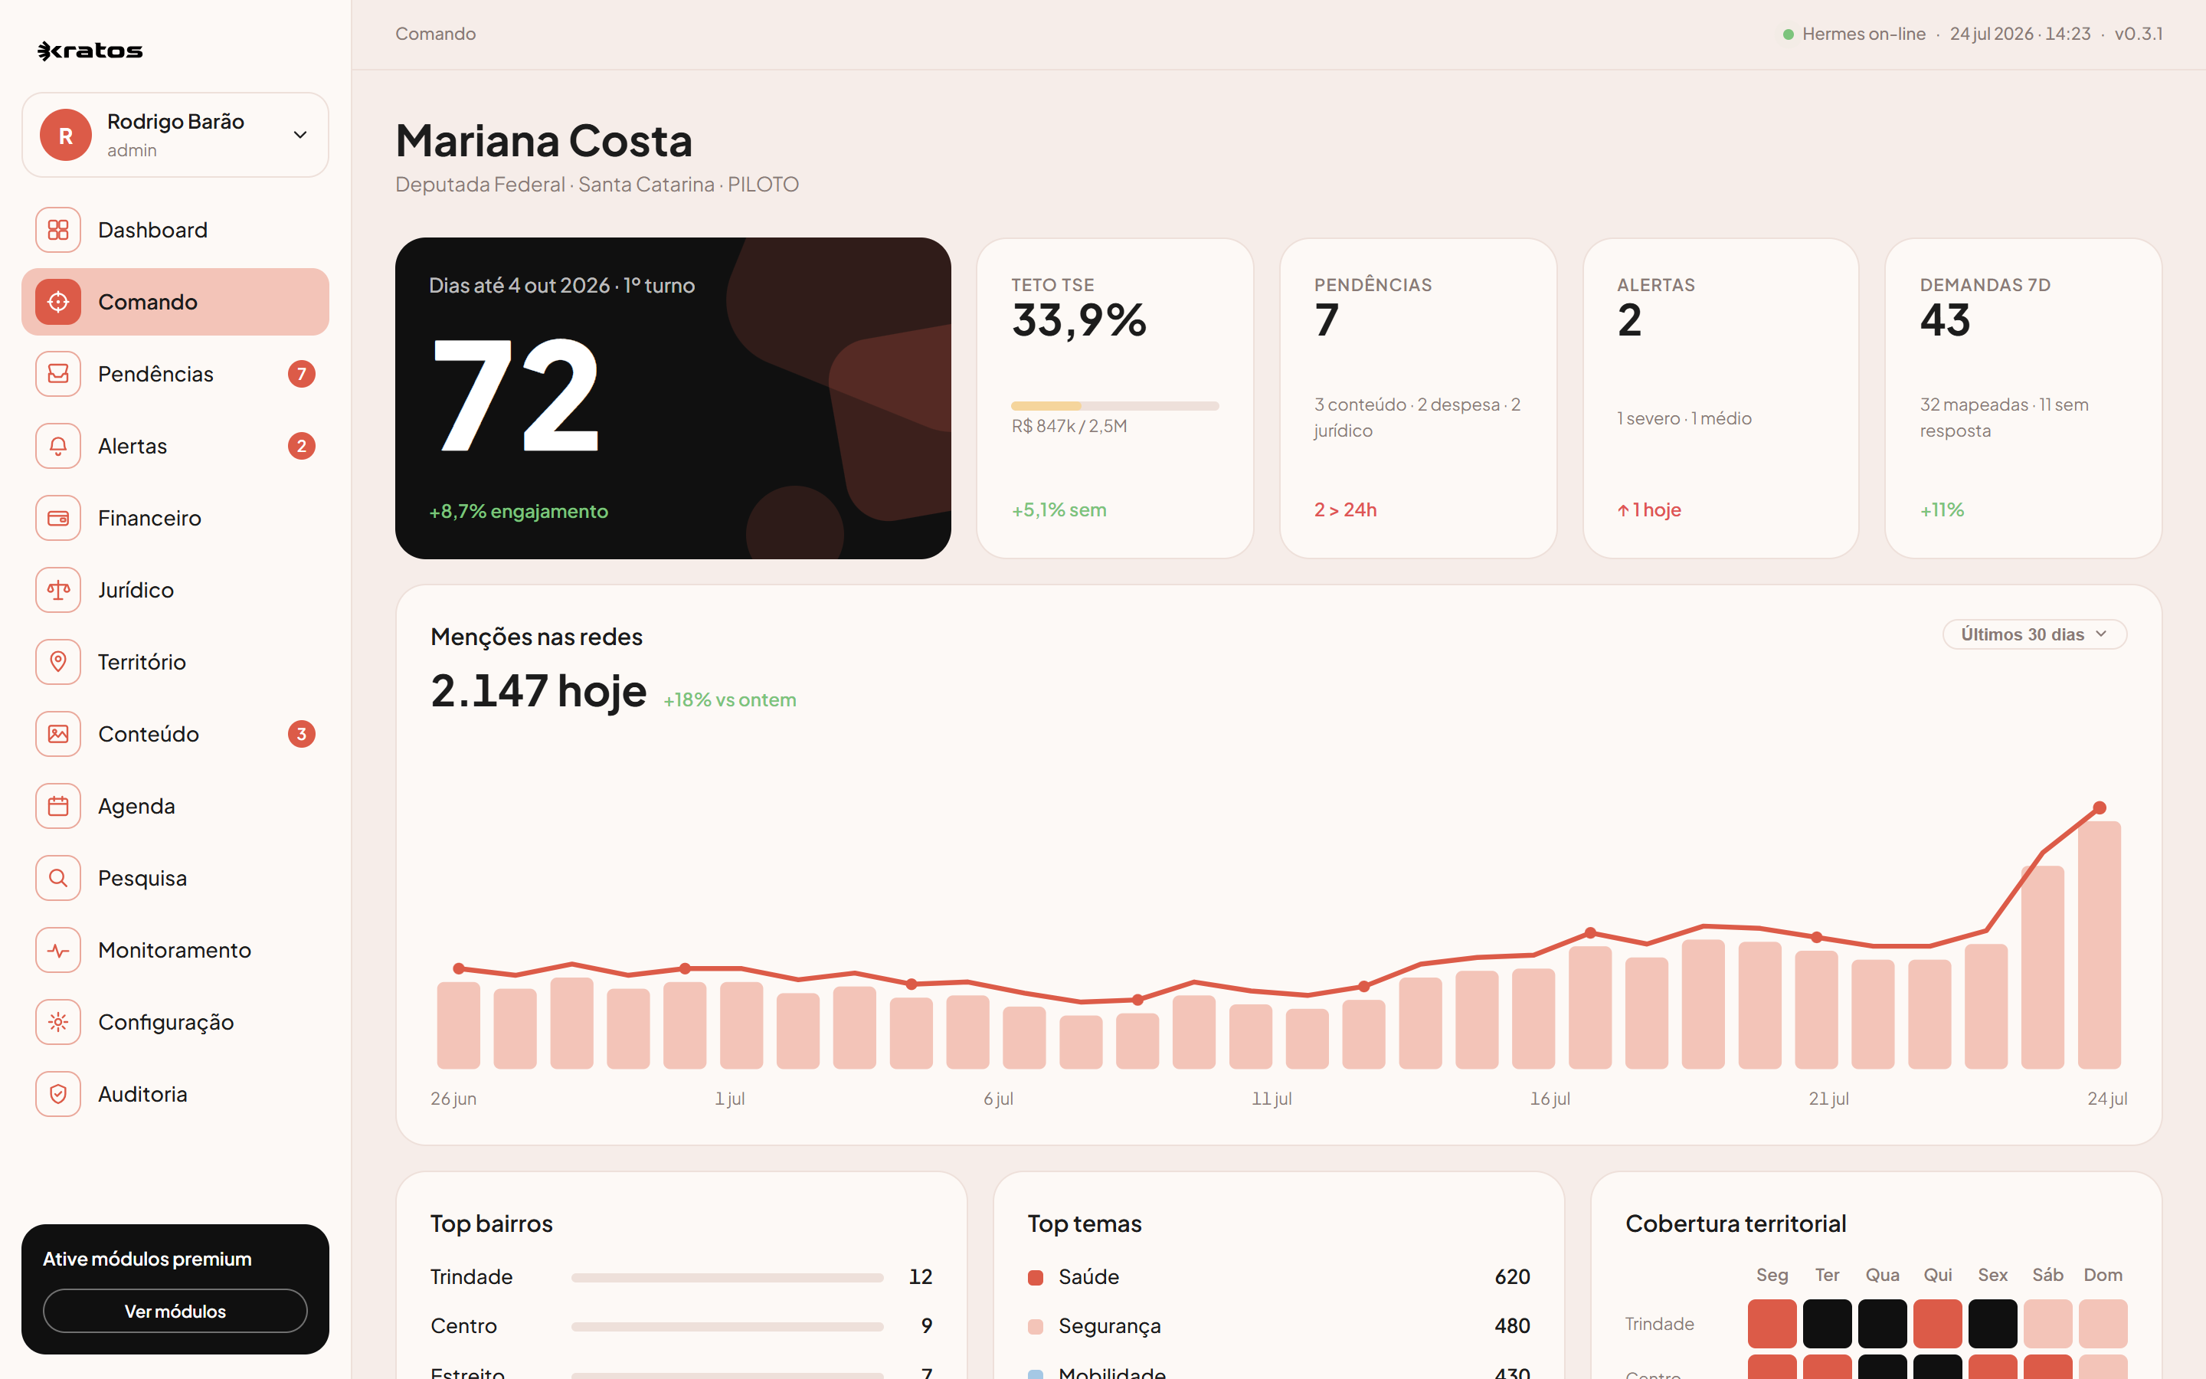This screenshot has height=1379, width=2206.
Task: Select the Território map pin icon
Action: 58,662
